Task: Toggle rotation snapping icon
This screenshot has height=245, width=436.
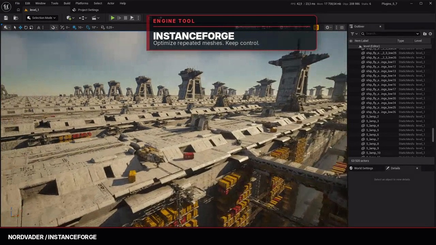Action: pos(88,28)
